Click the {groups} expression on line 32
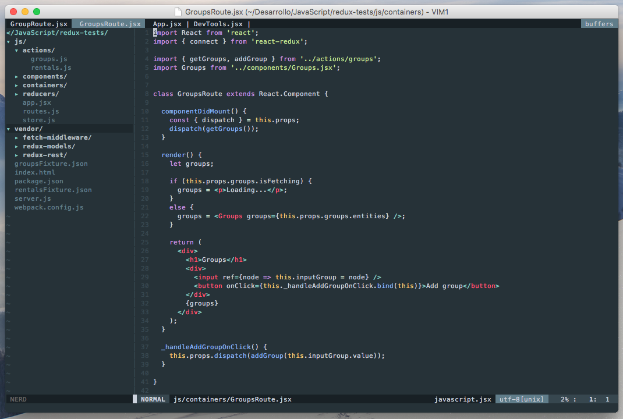This screenshot has height=419, width=623. [x=202, y=304]
